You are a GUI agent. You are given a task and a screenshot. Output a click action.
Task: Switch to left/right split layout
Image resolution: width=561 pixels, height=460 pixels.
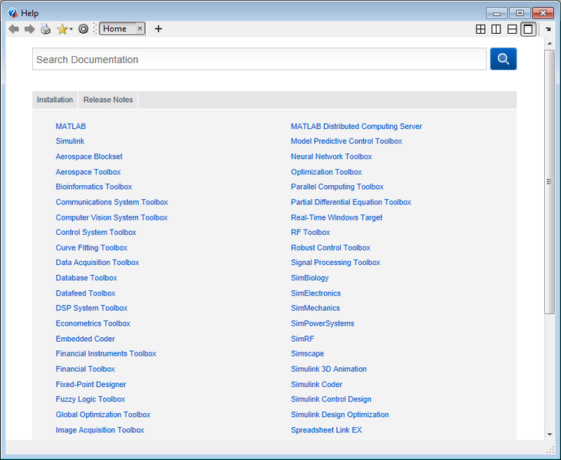coord(497,29)
